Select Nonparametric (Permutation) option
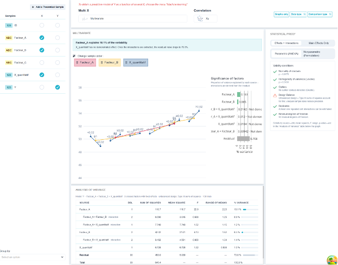This screenshot has height=265, width=338. coord(312,54)
